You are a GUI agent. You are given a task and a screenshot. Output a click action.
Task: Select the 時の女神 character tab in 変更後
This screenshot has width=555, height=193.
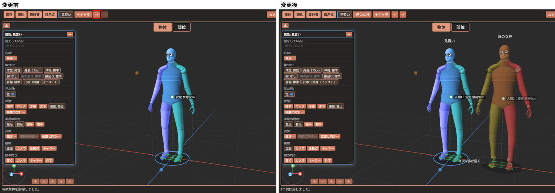[363, 15]
